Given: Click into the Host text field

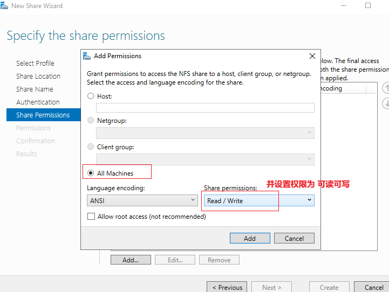Looking at the screenshot, I should click(205, 108).
